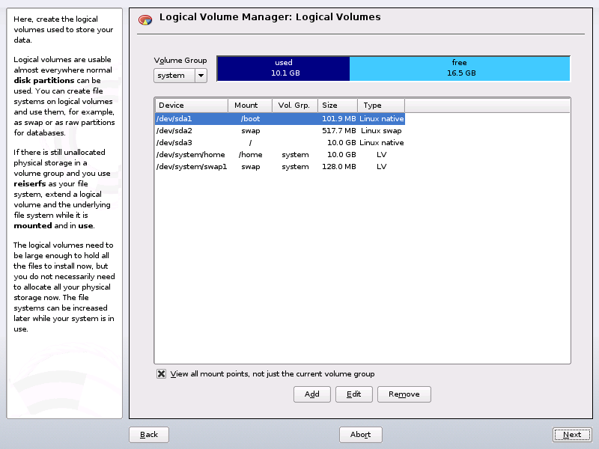Click the Remove button
Viewport: 599px width, 449px height.
pyautogui.click(x=404, y=394)
